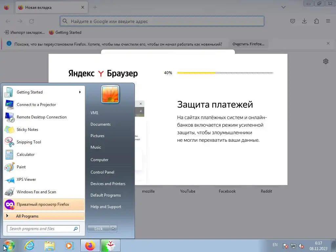This screenshot has width=336, height=252.
Task: Click the Yandex installer progress bar
Action: pyautogui.click(x=225, y=73)
